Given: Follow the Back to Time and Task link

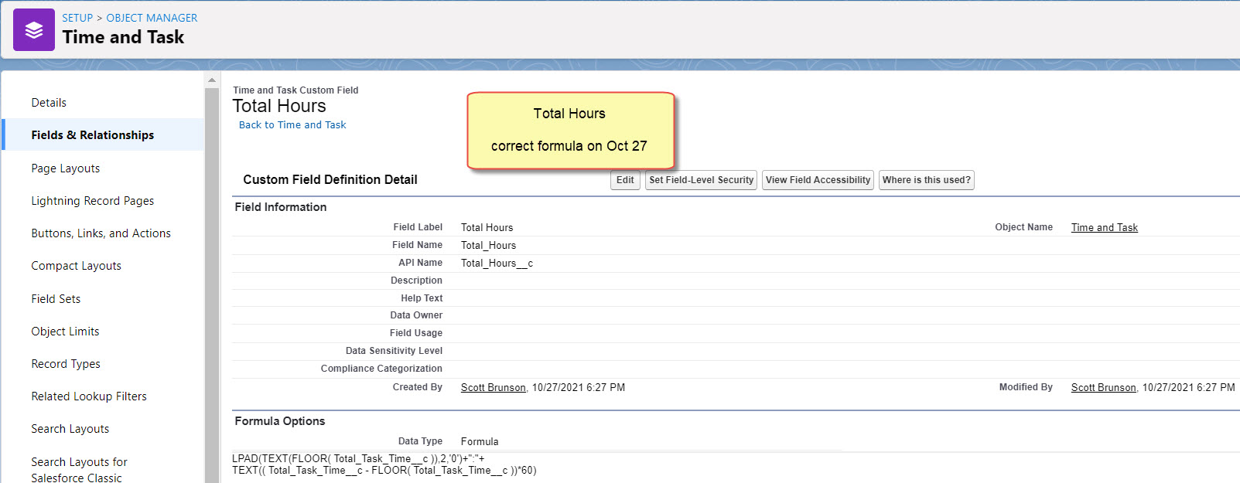Looking at the screenshot, I should 292,125.
